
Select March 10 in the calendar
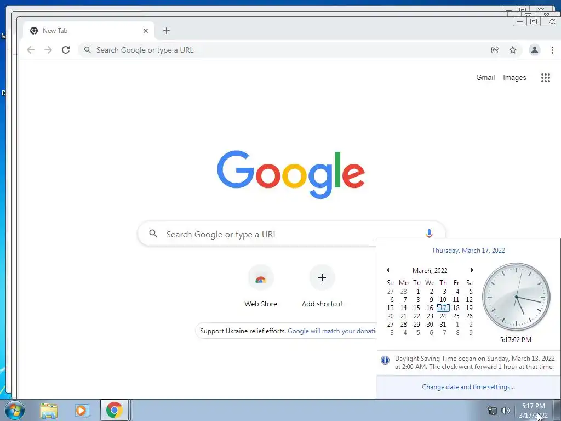click(443, 300)
